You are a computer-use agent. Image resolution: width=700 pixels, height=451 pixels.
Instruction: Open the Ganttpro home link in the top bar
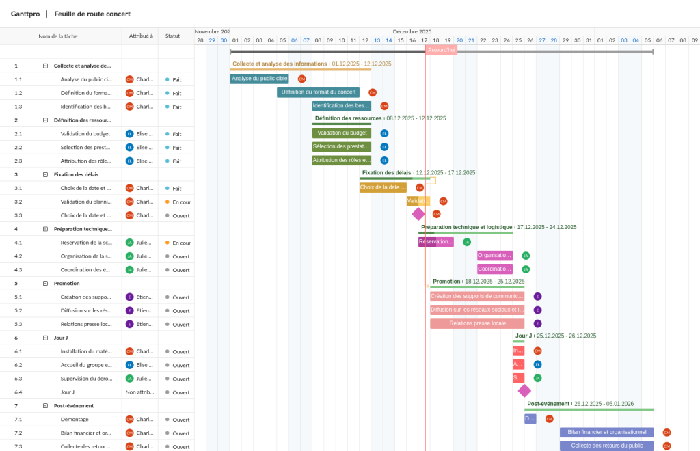pyautogui.click(x=25, y=14)
